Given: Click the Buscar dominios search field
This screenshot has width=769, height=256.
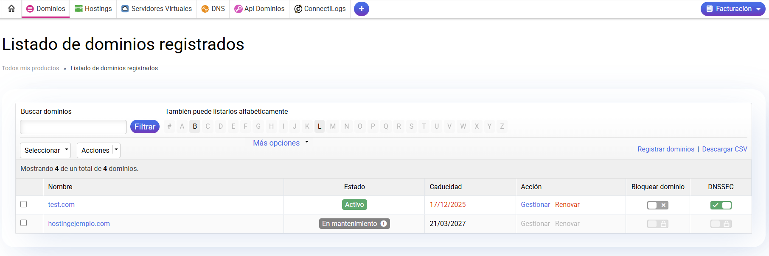Looking at the screenshot, I should (x=73, y=127).
